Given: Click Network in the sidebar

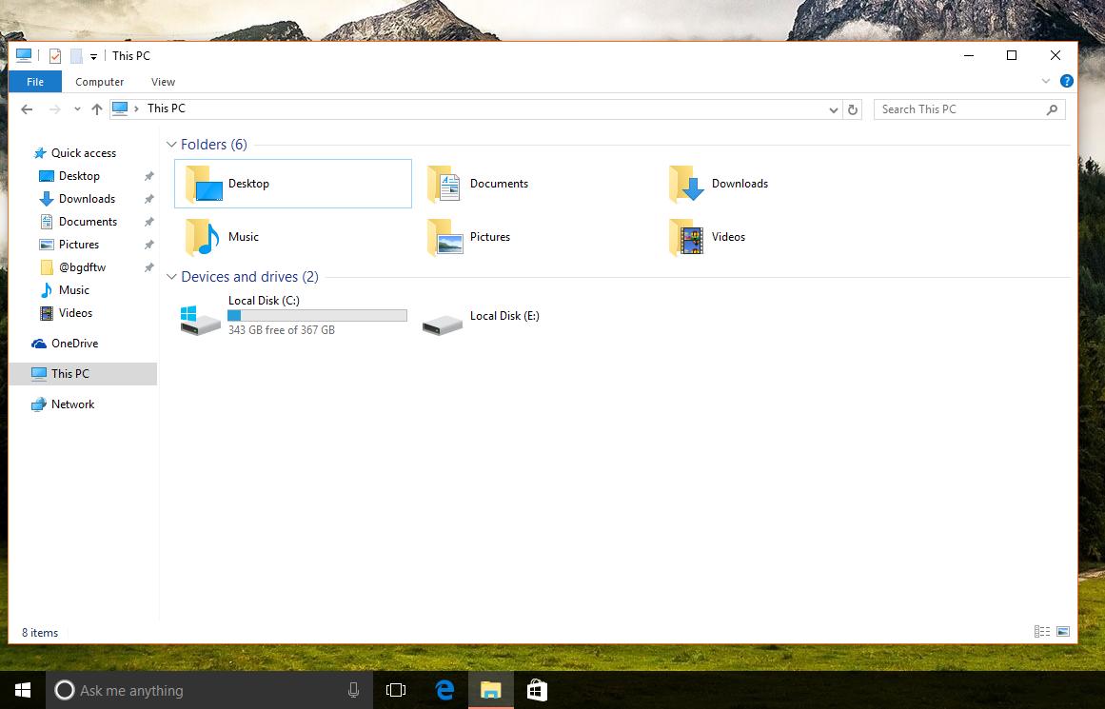Looking at the screenshot, I should (70, 404).
